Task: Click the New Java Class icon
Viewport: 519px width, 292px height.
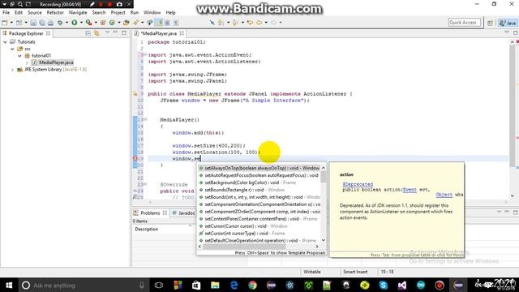Action: 112,23
